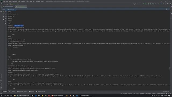Restore layout icon in Run sidebar
Viewport: 172px width, 97px height.
[3, 17]
